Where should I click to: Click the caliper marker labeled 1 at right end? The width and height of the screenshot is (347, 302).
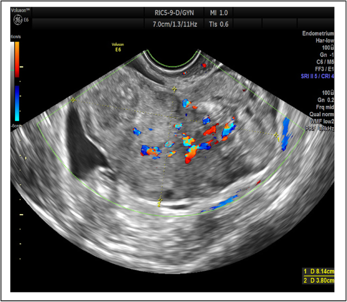(276, 136)
